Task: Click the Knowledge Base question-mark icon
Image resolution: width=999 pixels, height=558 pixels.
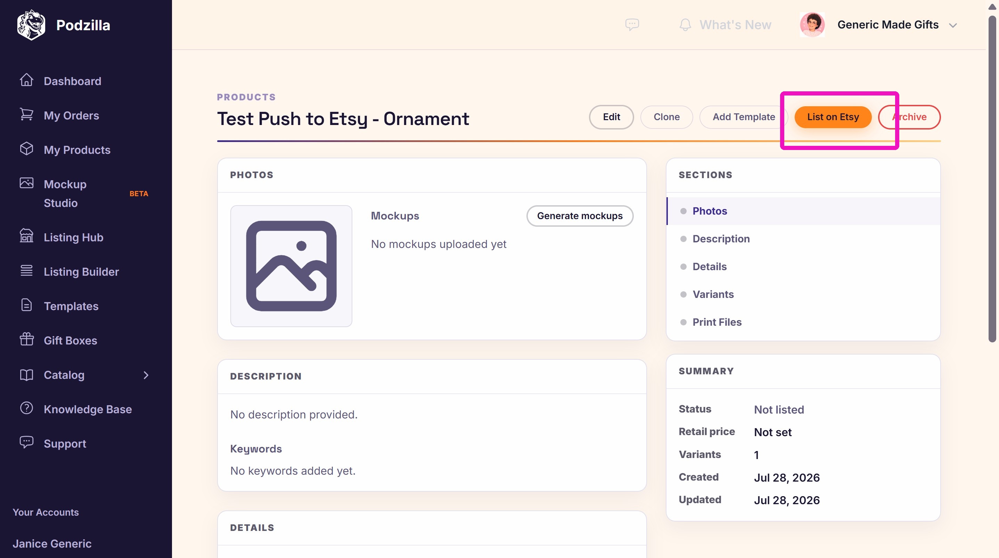Action: tap(26, 408)
